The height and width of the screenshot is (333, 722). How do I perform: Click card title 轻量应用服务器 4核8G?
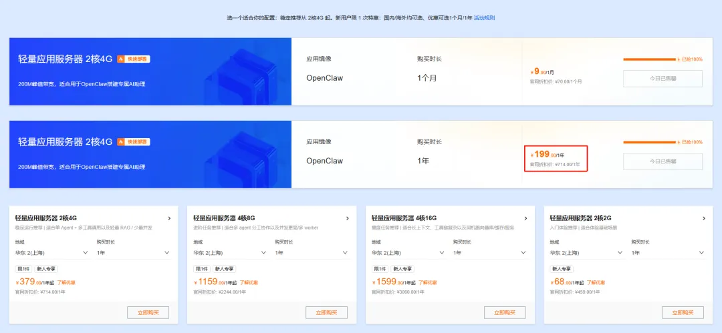(x=224, y=218)
